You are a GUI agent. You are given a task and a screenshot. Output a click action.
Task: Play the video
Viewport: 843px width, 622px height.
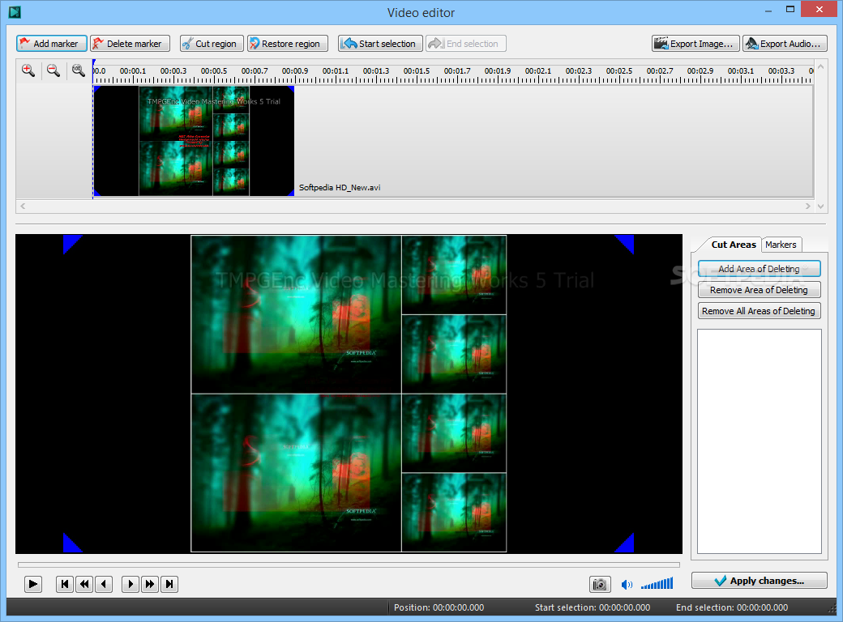point(32,584)
